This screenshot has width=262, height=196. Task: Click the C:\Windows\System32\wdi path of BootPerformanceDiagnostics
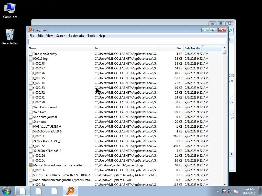point(113,180)
